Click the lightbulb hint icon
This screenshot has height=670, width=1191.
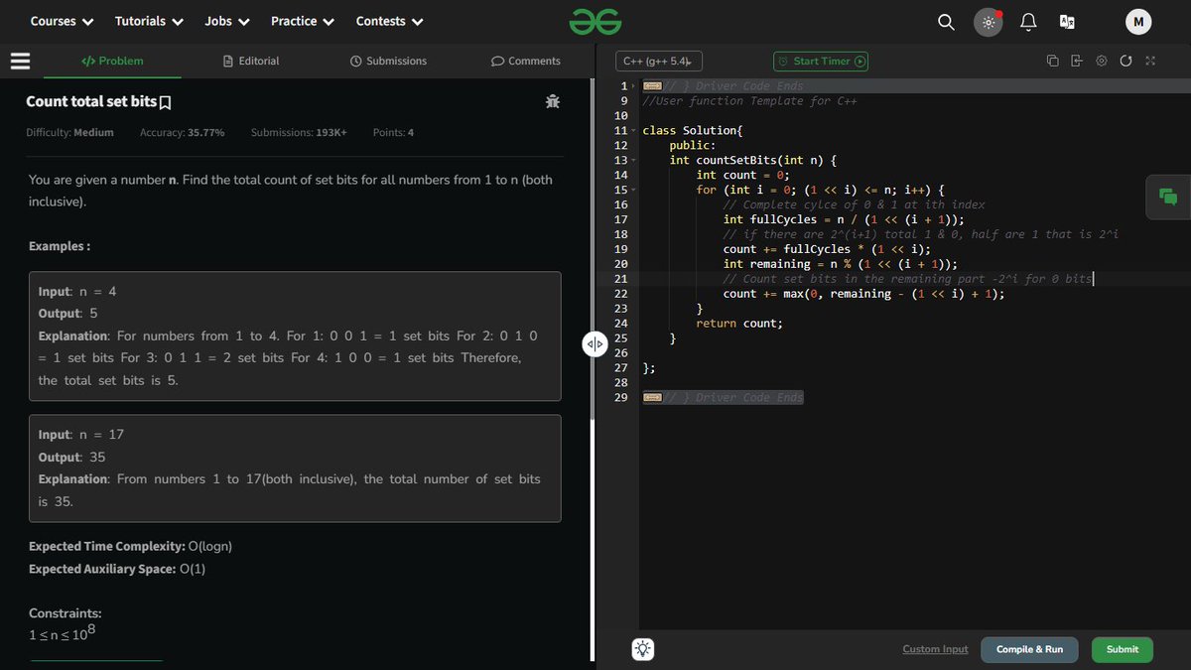coord(642,649)
